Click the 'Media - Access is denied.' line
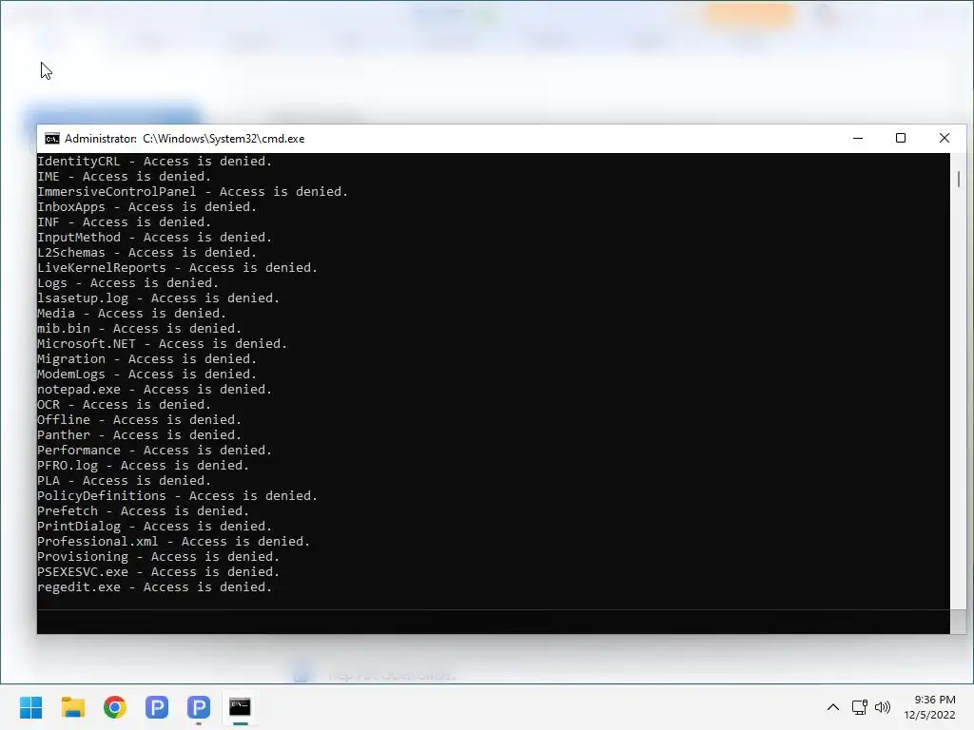The height and width of the screenshot is (730, 974). coord(131,314)
